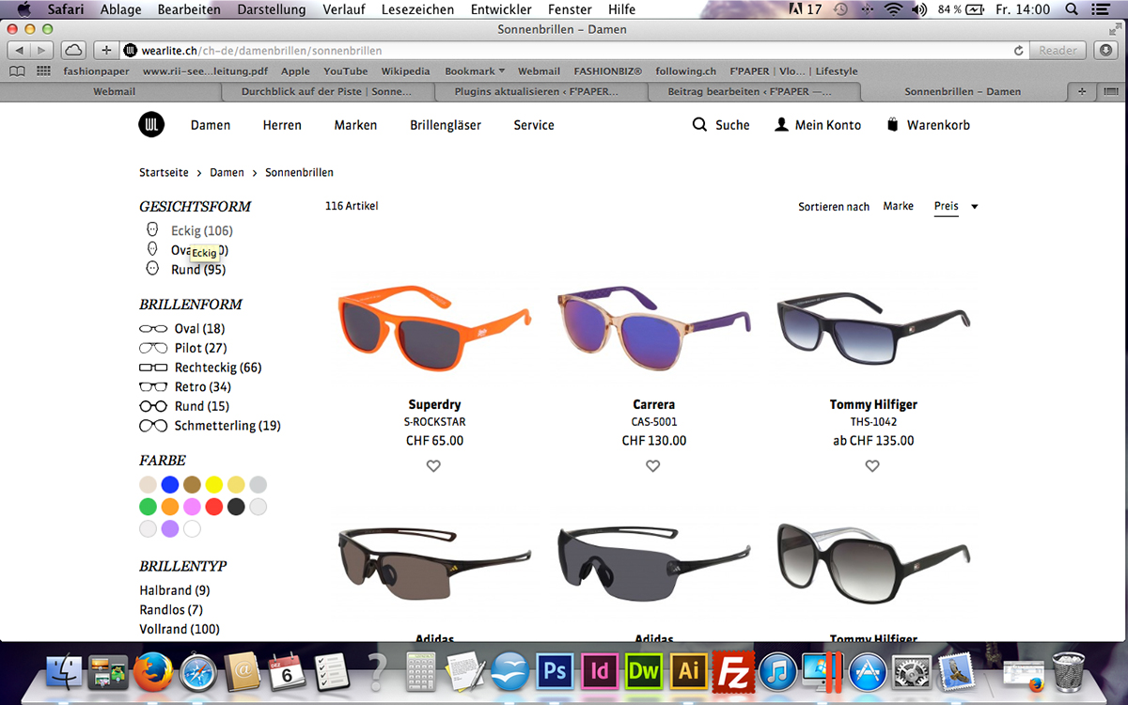Open the YouTube bookmark
Viewport: 1128px width, 705px height.
pyautogui.click(x=346, y=70)
